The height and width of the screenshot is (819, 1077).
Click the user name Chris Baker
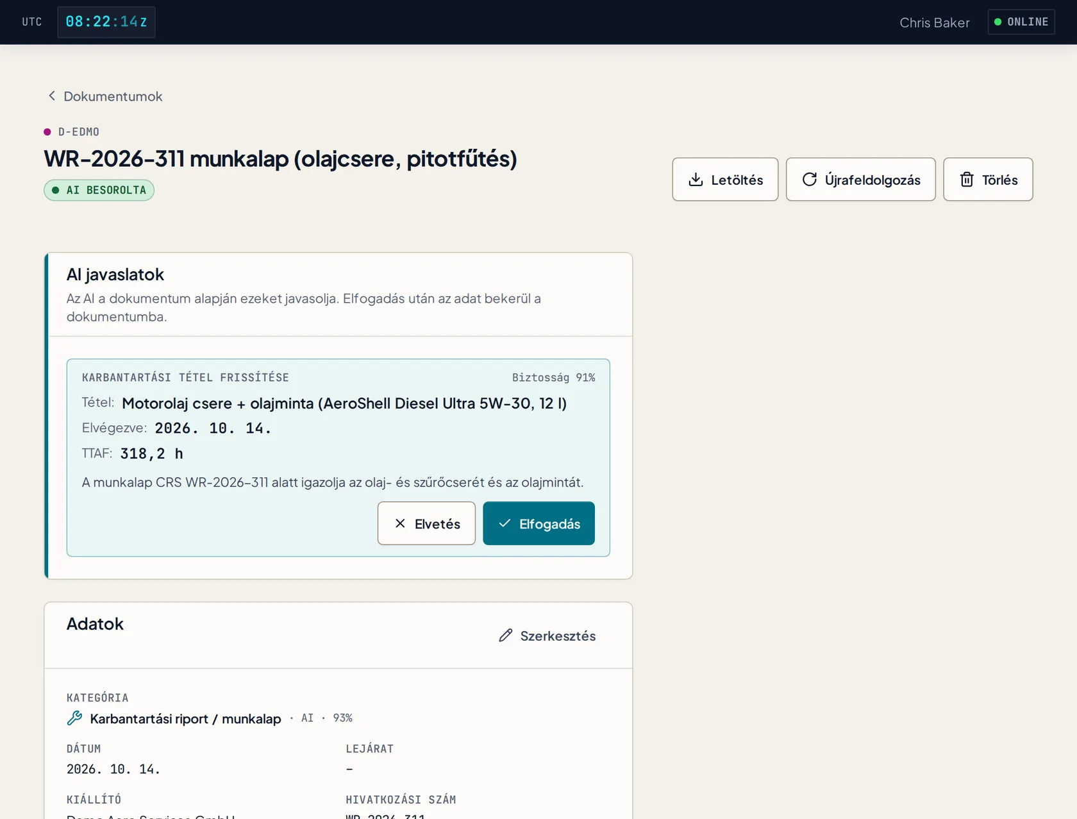[934, 22]
